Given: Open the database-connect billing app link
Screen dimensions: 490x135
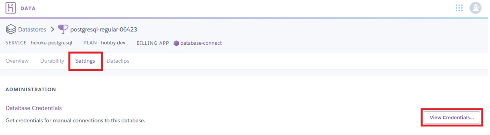Looking at the screenshot, I should [201, 43].
